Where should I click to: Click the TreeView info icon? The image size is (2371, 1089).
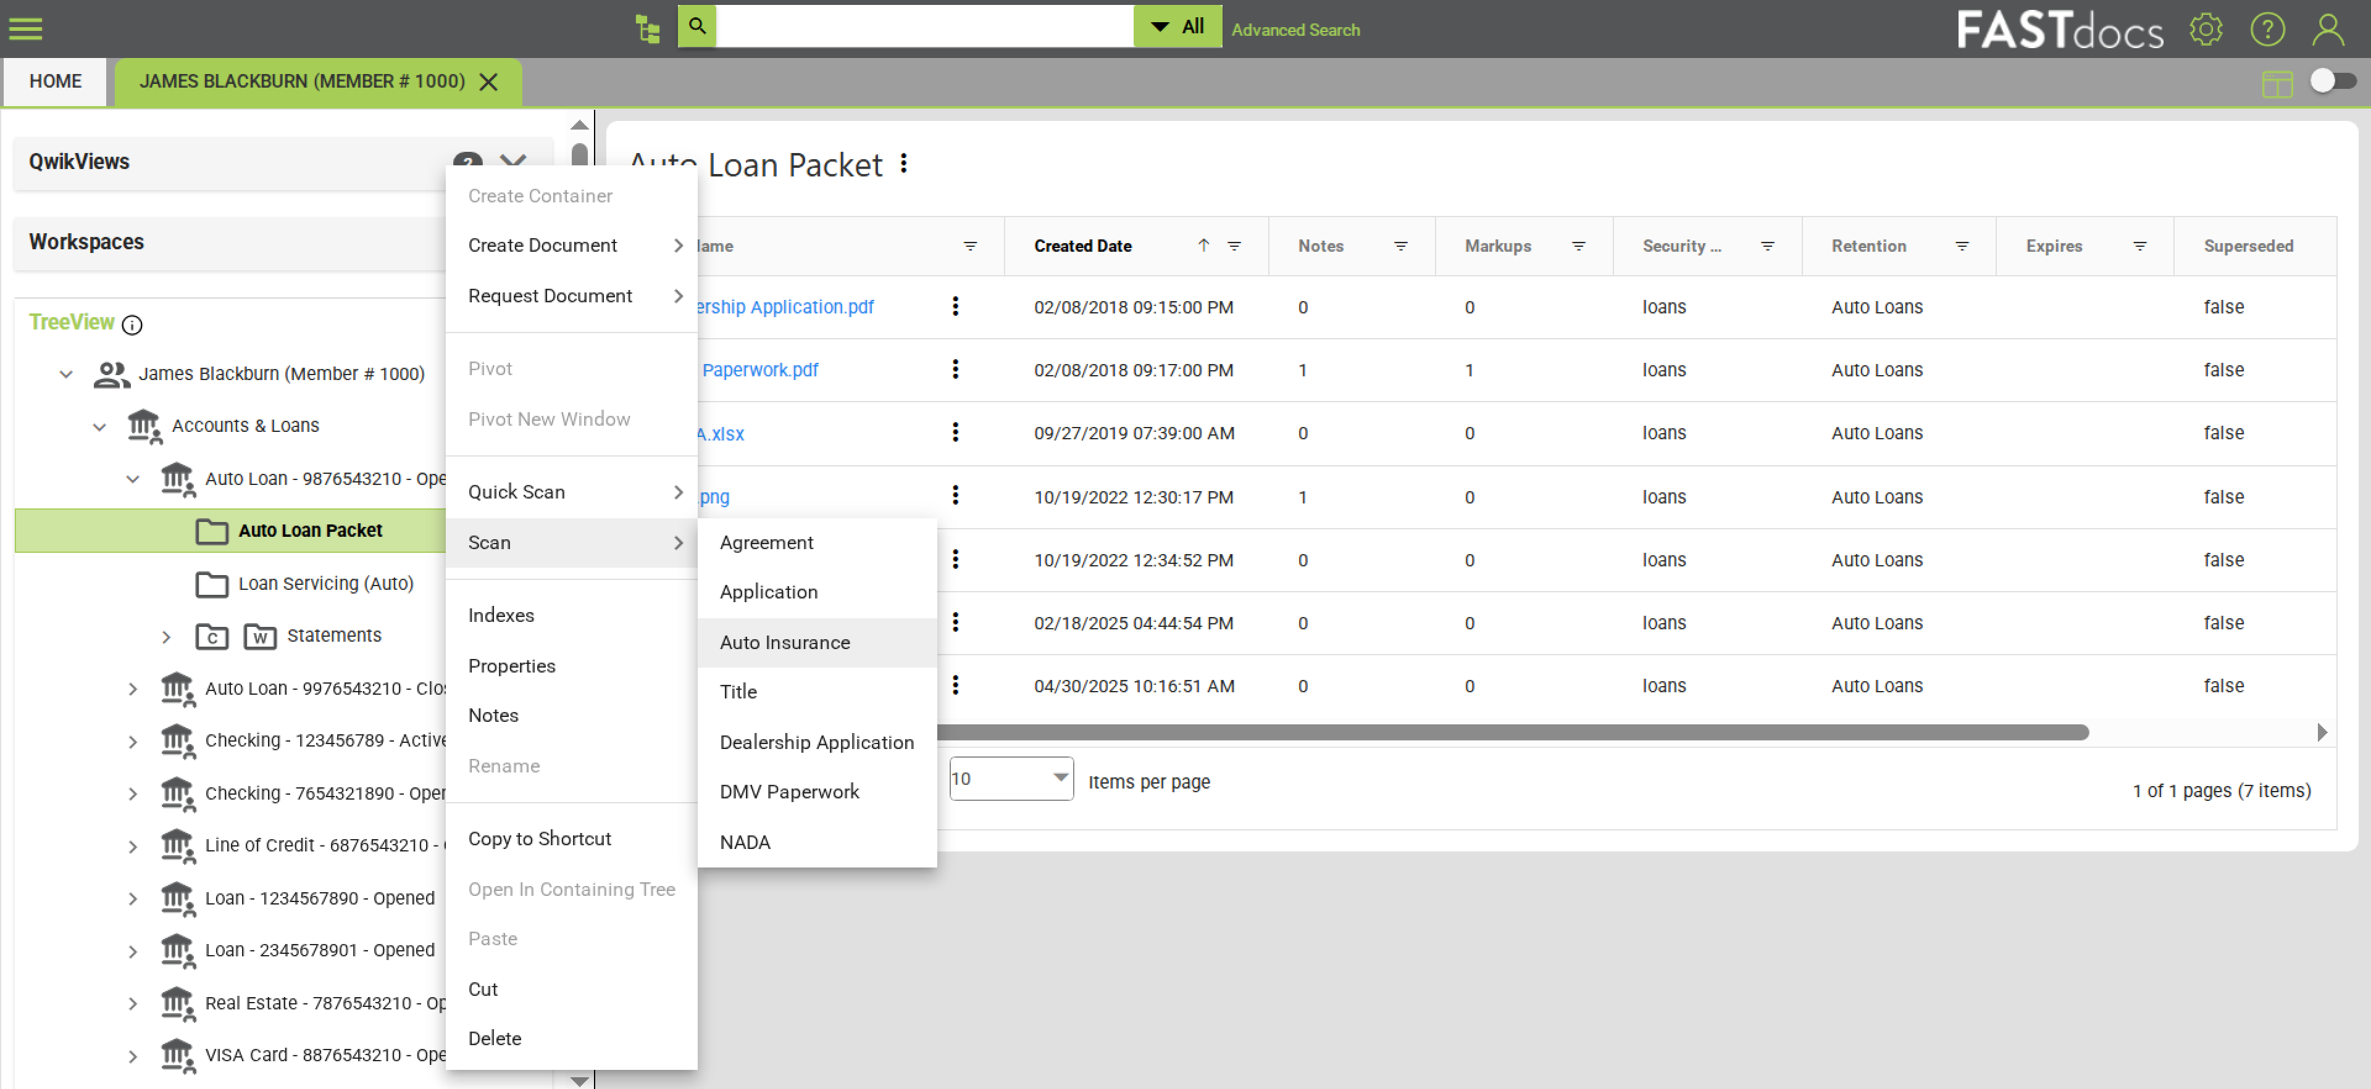(x=133, y=325)
